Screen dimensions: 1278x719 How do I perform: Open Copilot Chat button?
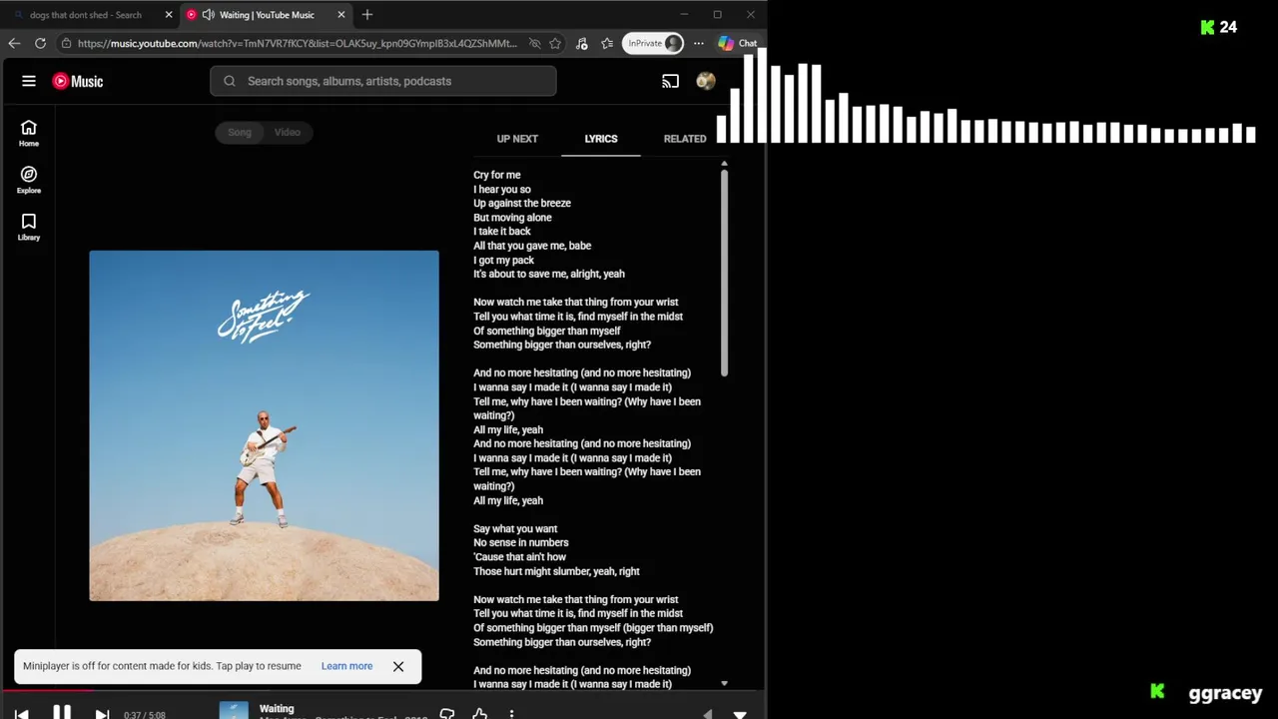coord(738,43)
